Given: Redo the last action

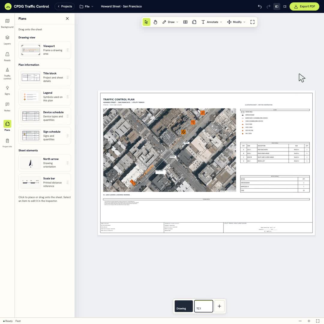Looking at the screenshot, I should [x=268, y=7].
